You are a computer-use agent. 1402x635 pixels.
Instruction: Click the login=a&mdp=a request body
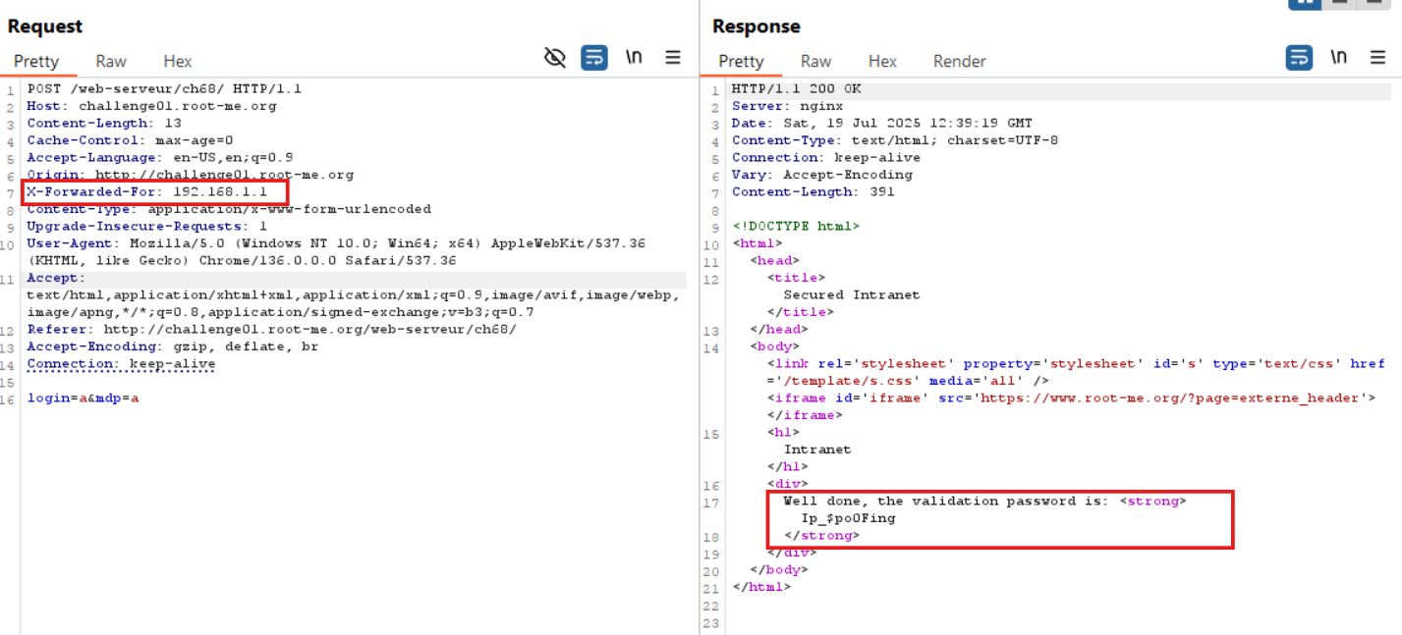(x=83, y=398)
